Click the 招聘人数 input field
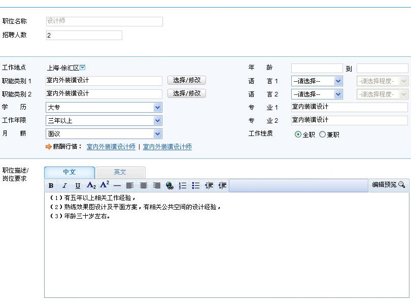411x304 pixels. point(84,36)
